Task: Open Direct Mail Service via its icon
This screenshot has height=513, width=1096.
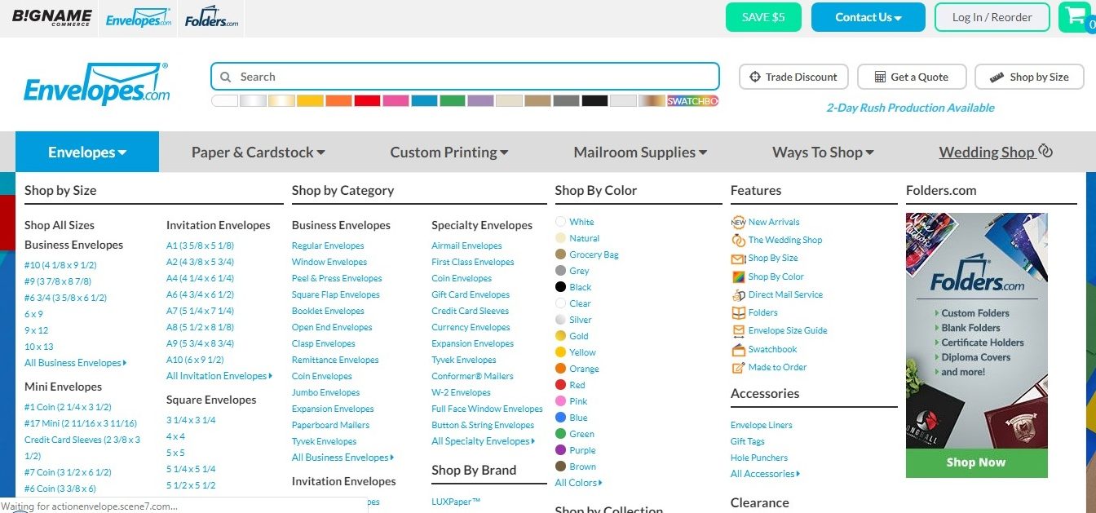Action: [737, 294]
